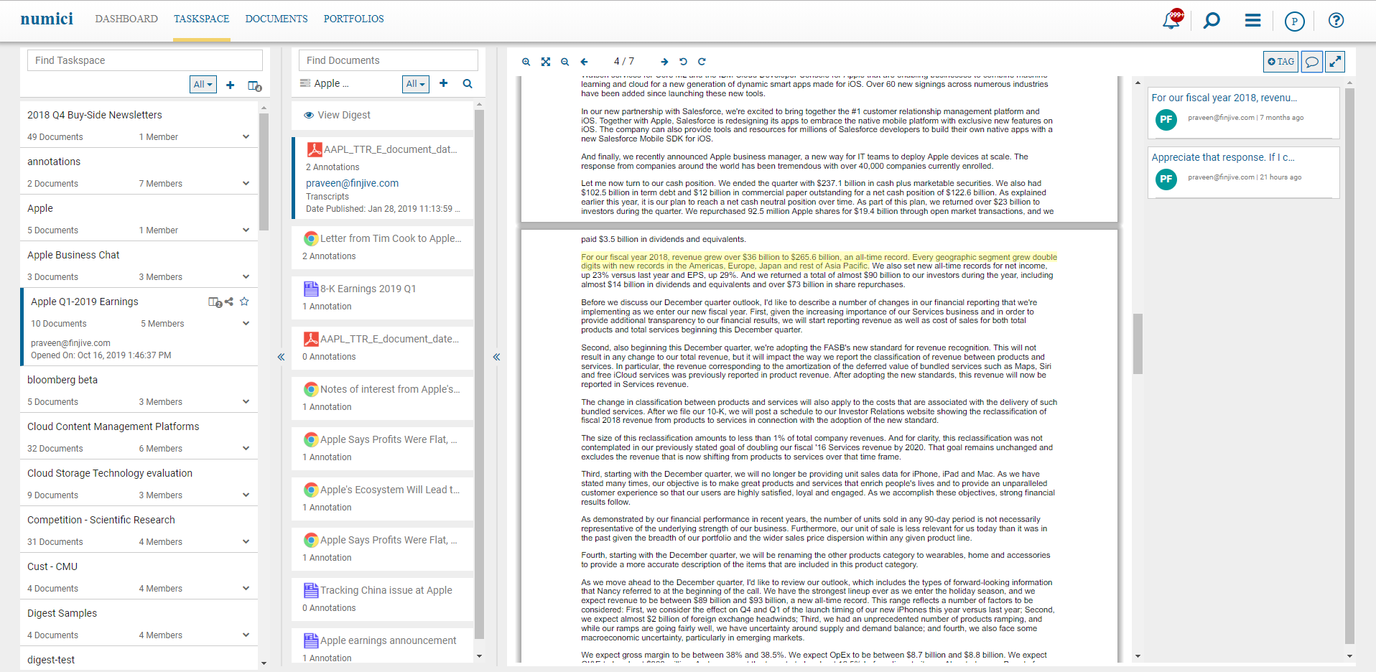Click Apple Q1-2019 Earnings digest icon

[x=215, y=302]
